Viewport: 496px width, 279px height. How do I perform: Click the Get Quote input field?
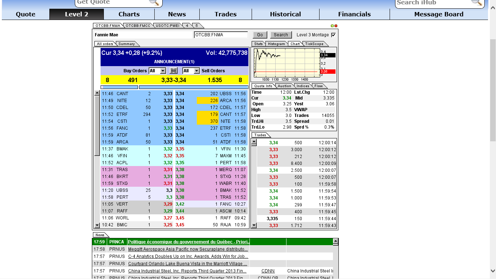[x=113, y=2]
